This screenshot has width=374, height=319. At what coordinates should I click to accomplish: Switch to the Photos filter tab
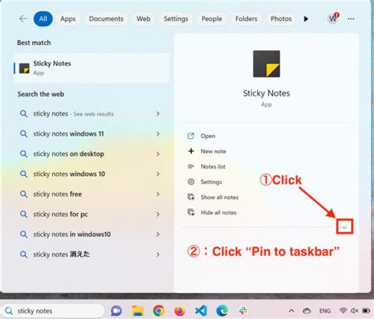281,19
